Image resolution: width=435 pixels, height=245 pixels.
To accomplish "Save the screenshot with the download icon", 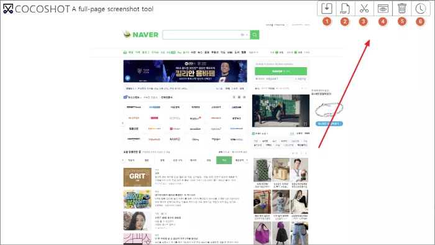I will pos(326,8).
